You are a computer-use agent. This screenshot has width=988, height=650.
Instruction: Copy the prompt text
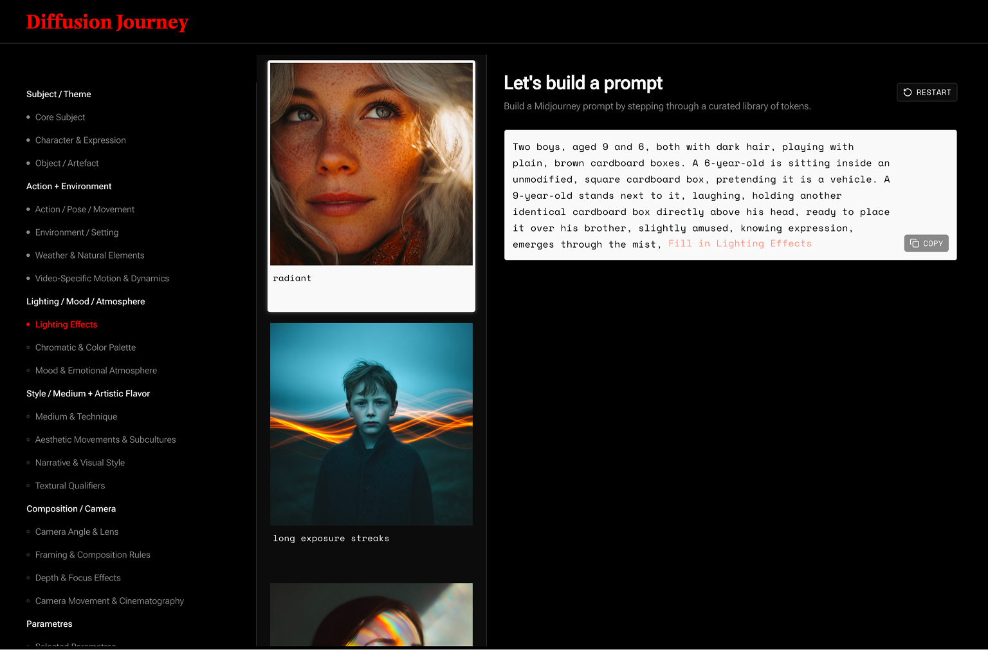(926, 243)
